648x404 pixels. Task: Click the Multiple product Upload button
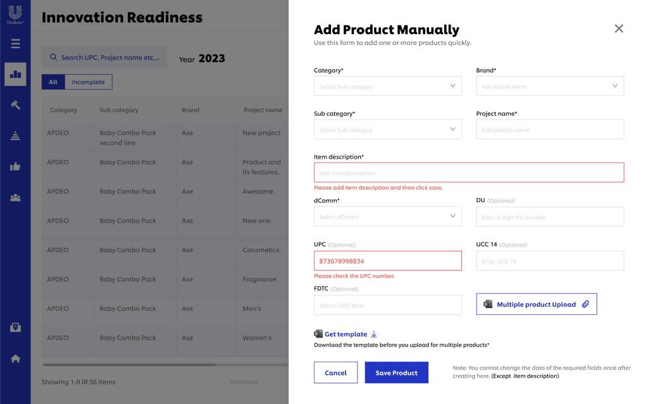pos(537,304)
